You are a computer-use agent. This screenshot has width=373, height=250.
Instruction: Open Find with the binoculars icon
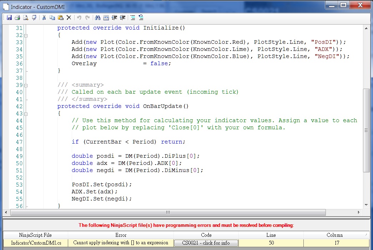pos(97,17)
